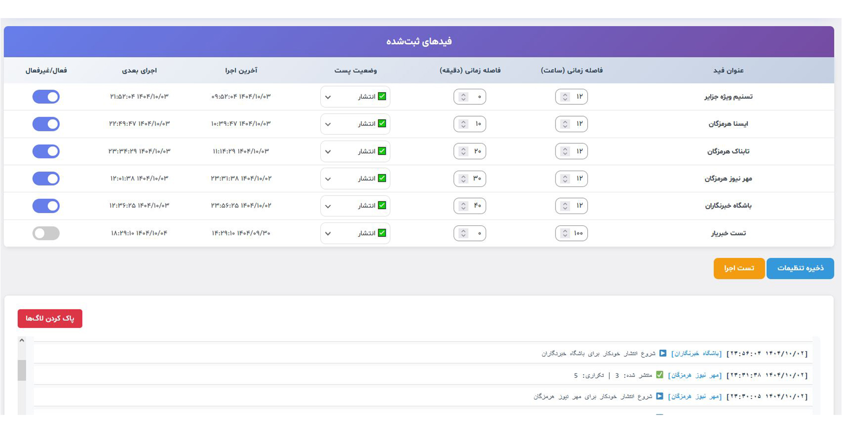Image resolution: width=842 pixels, height=433 pixels.
Task: Run the تست اجرا button
Action: 739,268
